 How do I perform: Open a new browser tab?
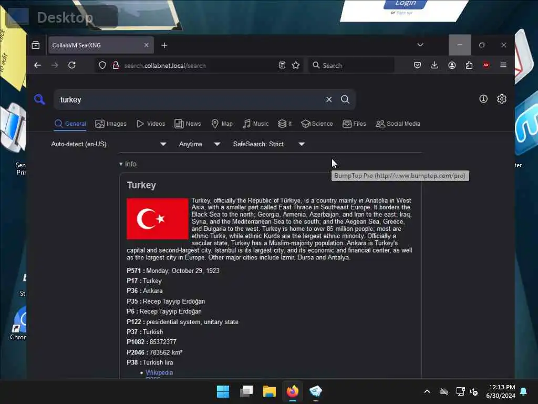[164, 45]
